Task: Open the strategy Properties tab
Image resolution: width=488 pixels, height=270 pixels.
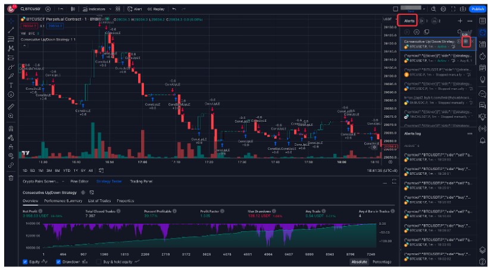Action: pyautogui.click(x=126, y=201)
